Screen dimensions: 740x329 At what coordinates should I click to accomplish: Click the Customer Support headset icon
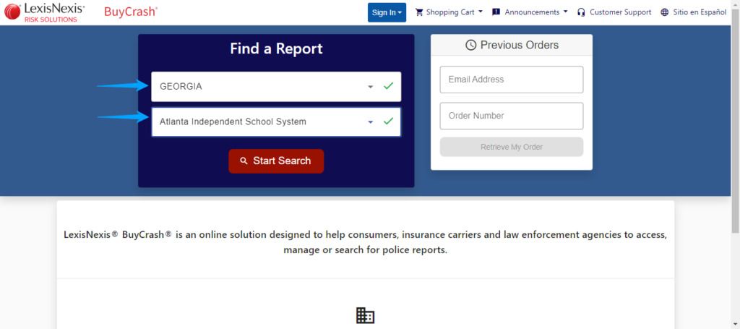pyautogui.click(x=582, y=12)
